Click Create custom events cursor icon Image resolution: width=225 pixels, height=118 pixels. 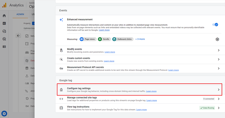pyautogui.click(x=61, y=59)
